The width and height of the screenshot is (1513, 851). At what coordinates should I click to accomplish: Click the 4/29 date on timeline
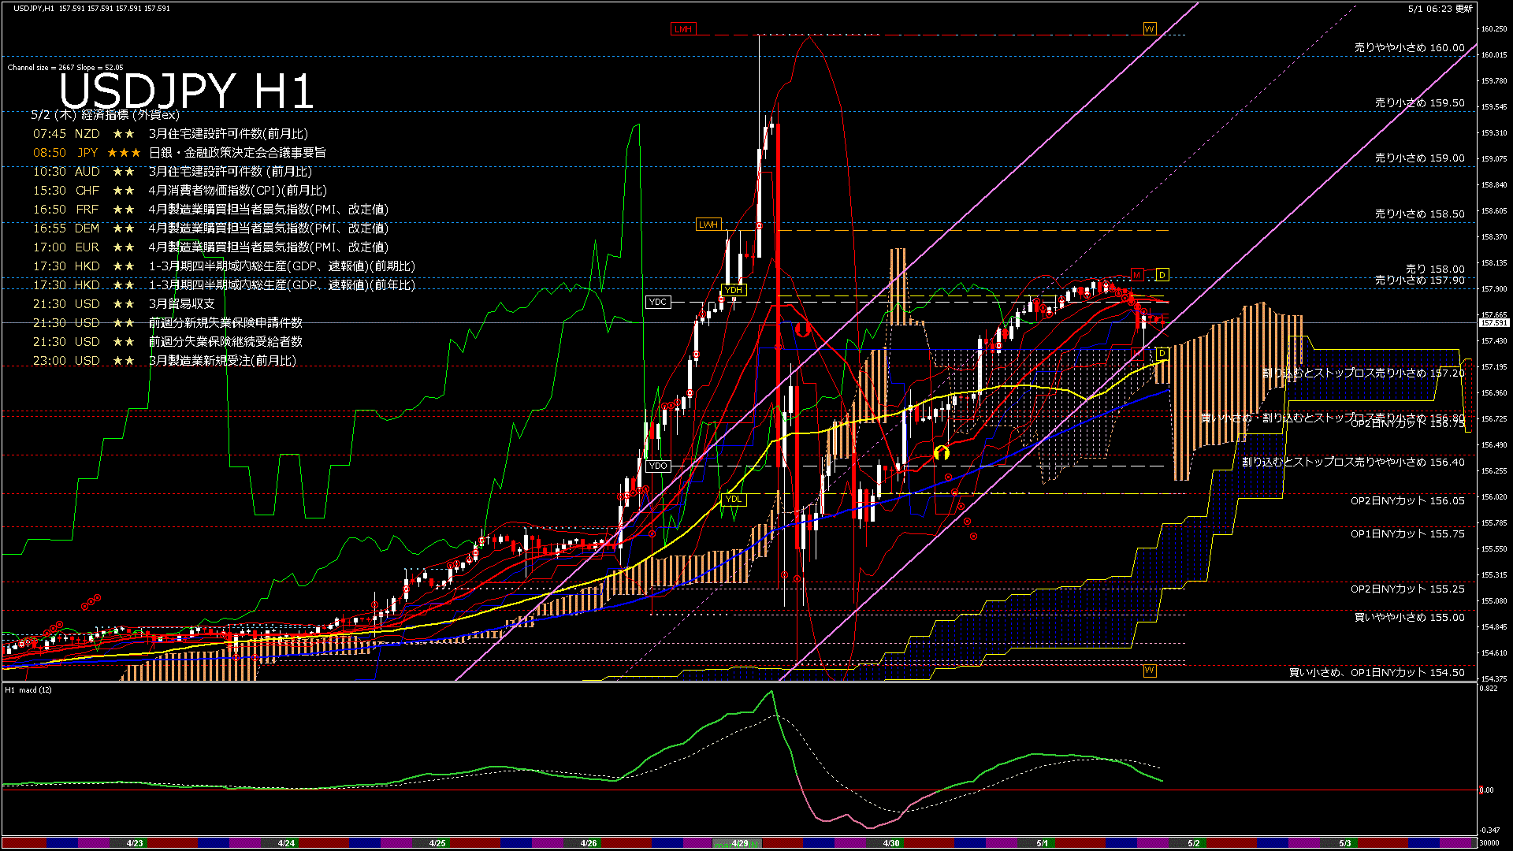[739, 843]
